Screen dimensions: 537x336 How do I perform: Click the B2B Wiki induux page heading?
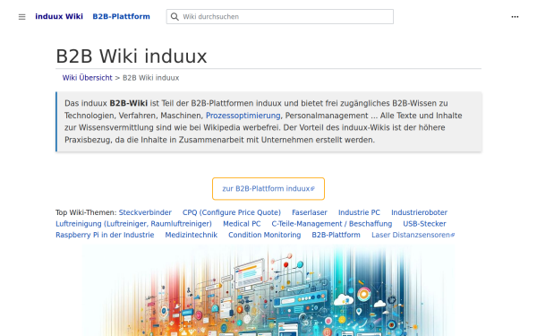pyautogui.click(x=132, y=56)
